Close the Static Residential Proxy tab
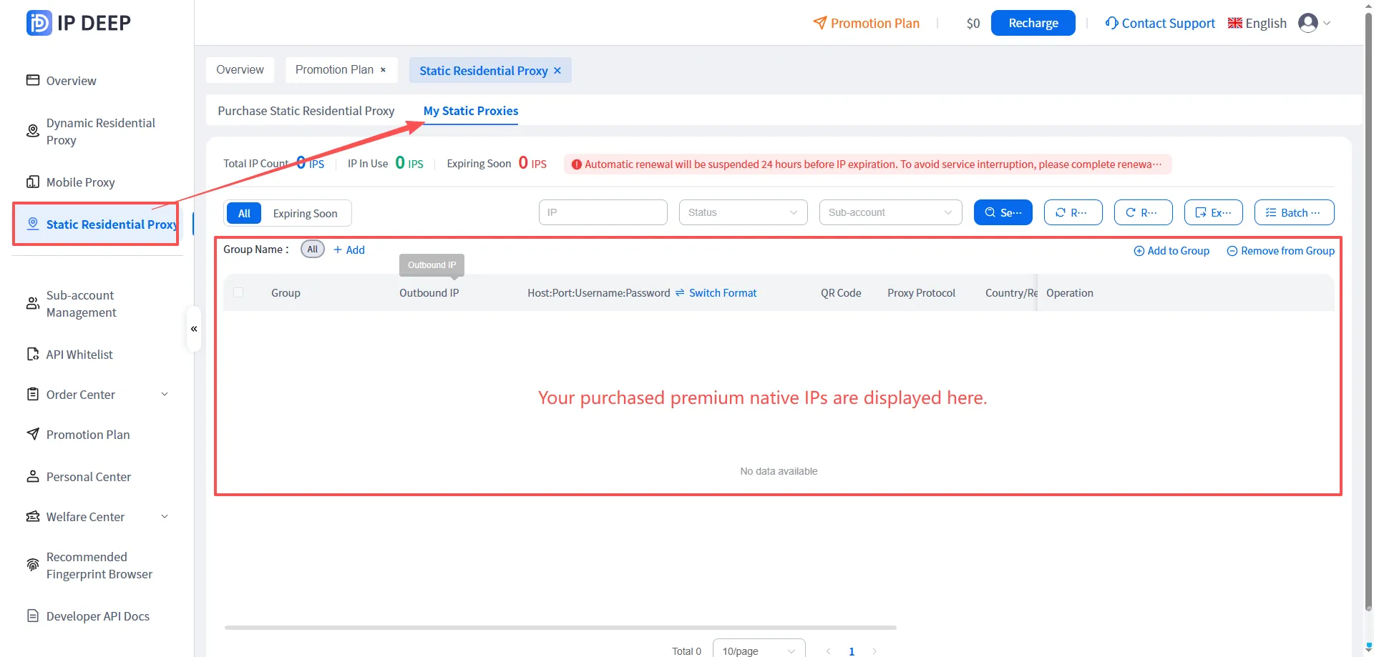 pyautogui.click(x=557, y=70)
